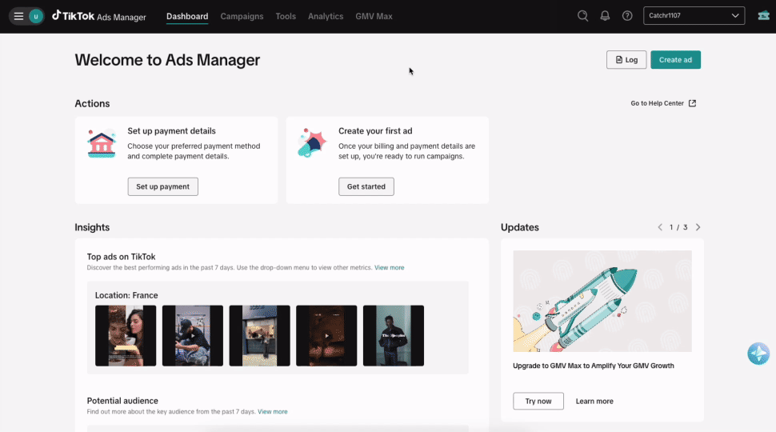Open the Tools menu
Viewport: 776px width, 432px height.
point(286,16)
